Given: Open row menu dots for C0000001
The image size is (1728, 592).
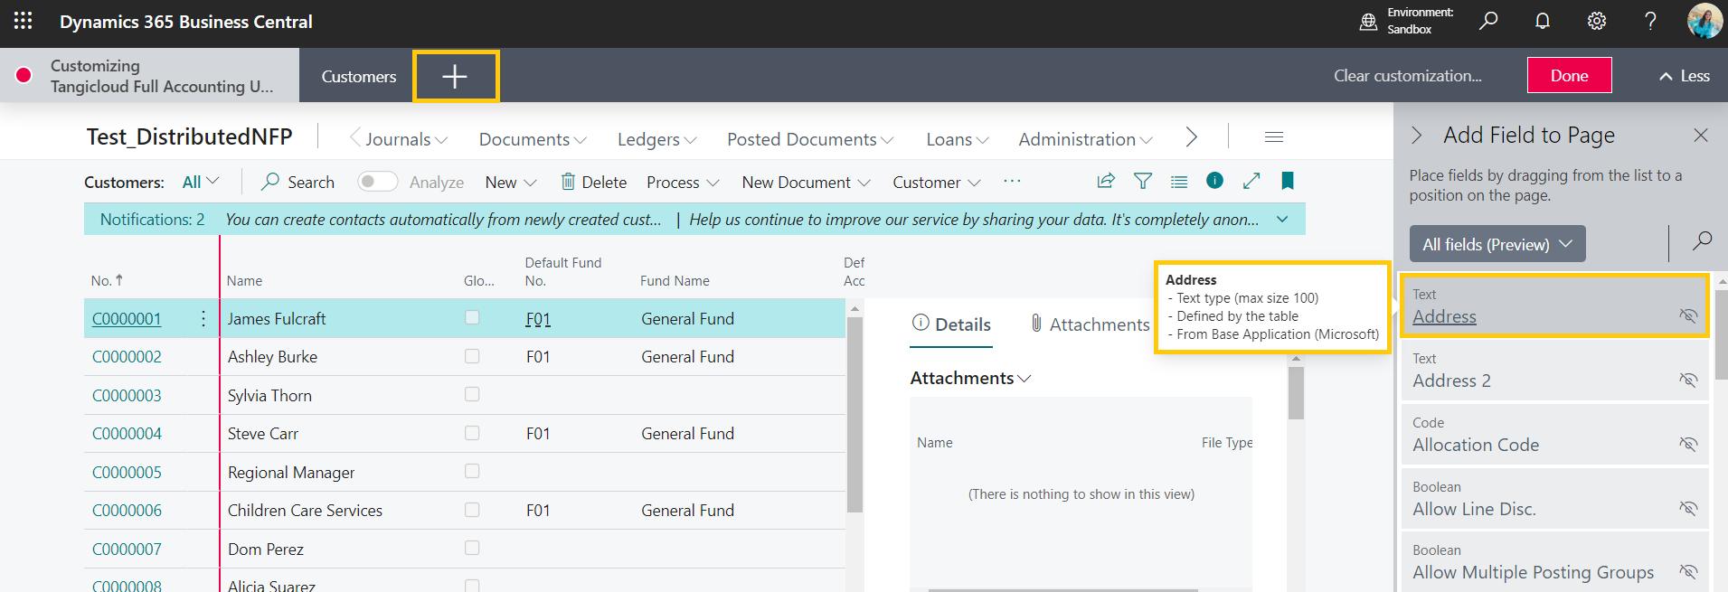Looking at the screenshot, I should point(203,318).
